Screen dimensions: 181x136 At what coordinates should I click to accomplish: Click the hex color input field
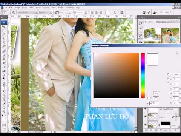154,103
